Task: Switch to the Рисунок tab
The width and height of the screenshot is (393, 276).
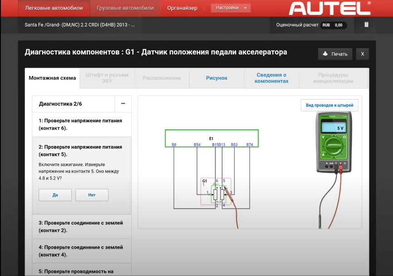Action: pos(216,78)
